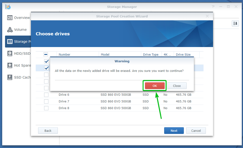Open the Volume section in sidebar
Screen dimensions: 243x148
[18, 30]
